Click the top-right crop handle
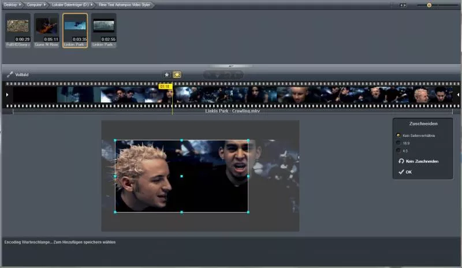Image resolution: width=462 pixels, height=268 pixels. (x=248, y=140)
